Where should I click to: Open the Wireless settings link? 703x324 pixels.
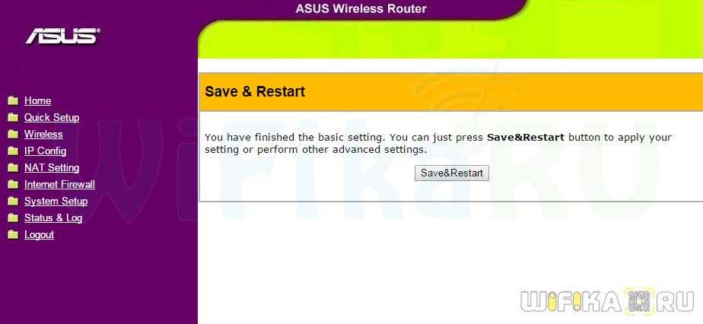[43, 134]
